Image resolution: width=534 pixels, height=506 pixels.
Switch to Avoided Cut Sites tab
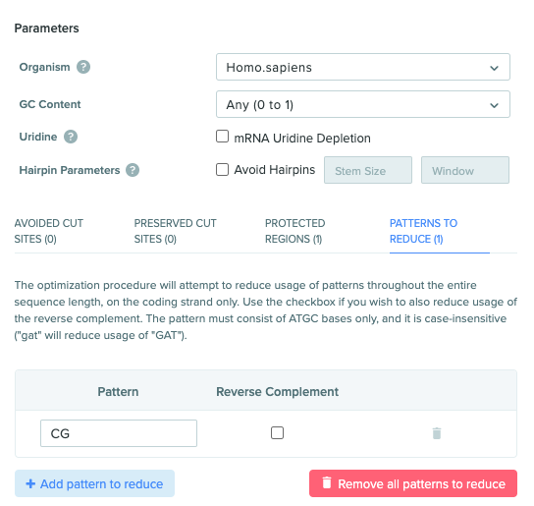point(49,231)
